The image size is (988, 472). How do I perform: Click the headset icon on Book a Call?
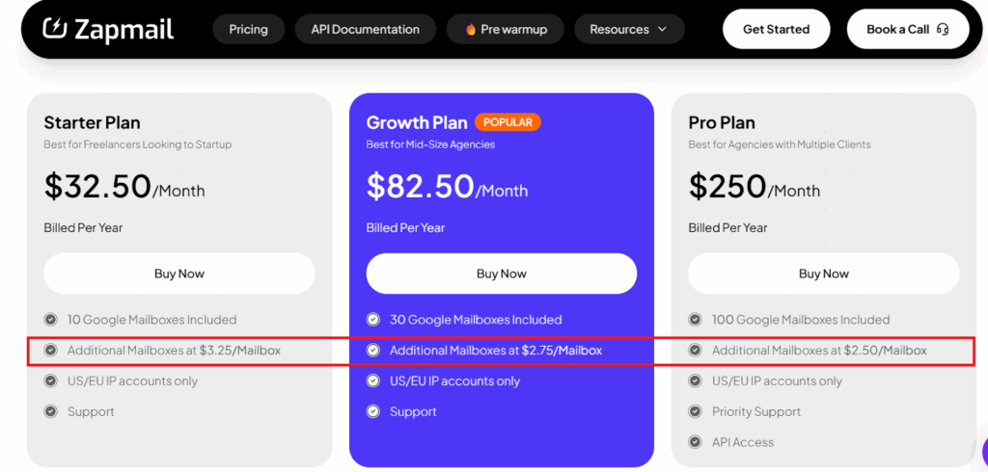pyautogui.click(x=943, y=29)
